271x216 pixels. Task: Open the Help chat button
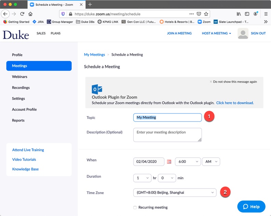click(x=251, y=207)
